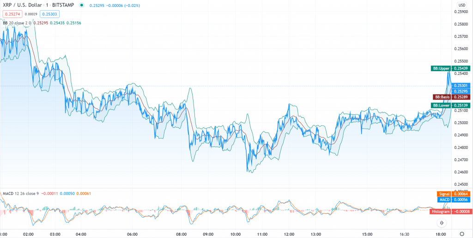Viewport: 473px width, 238px height.
Task: Select the BB 20 close indicator legend
Action: 19,23
